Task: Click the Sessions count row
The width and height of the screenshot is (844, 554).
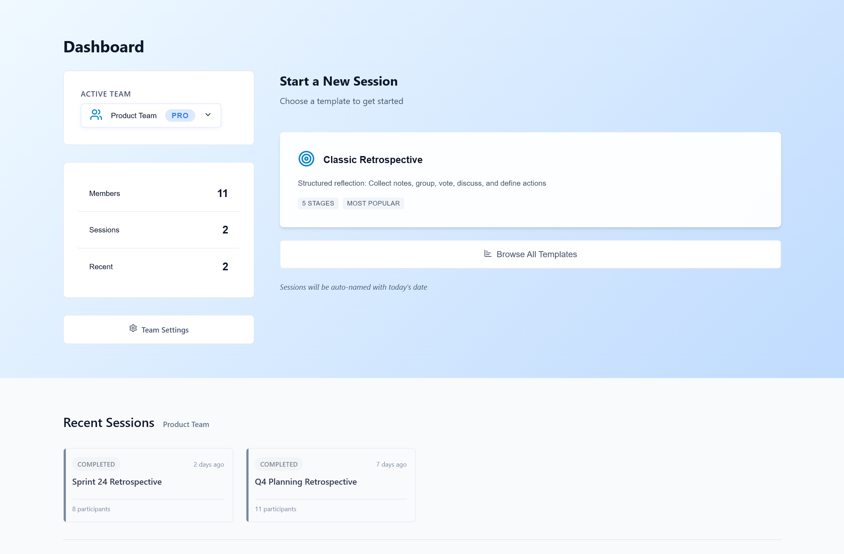Action: click(x=159, y=230)
